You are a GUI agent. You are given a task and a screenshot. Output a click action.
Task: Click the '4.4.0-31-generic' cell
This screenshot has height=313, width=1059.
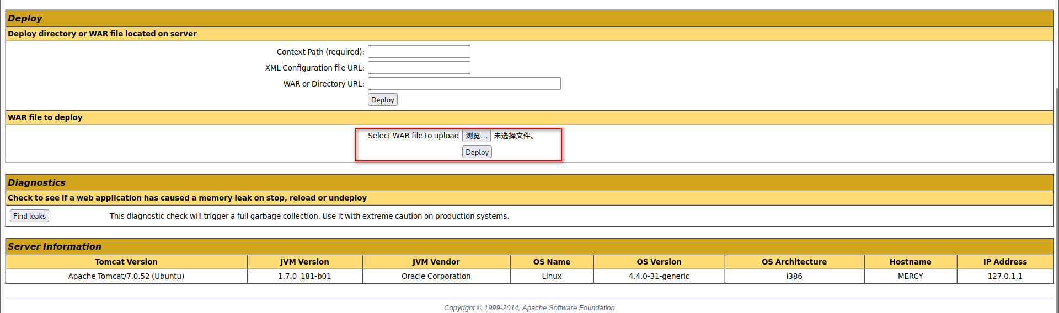[659, 276]
